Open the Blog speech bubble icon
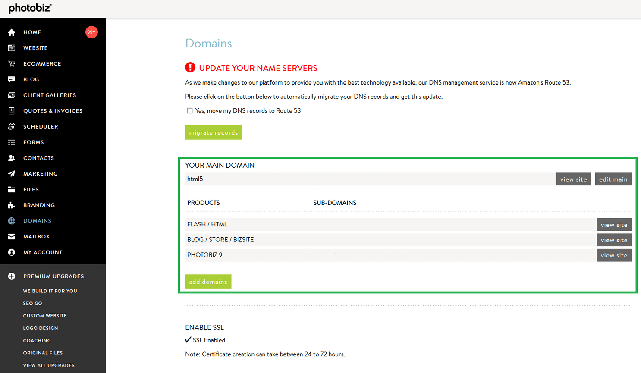 (11, 79)
